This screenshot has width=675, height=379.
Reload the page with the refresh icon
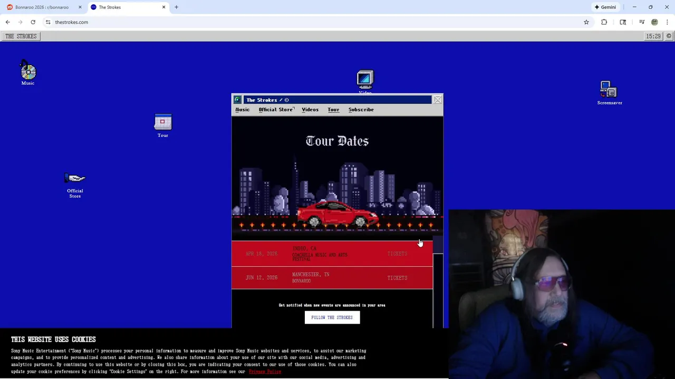[x=33, y=22]
